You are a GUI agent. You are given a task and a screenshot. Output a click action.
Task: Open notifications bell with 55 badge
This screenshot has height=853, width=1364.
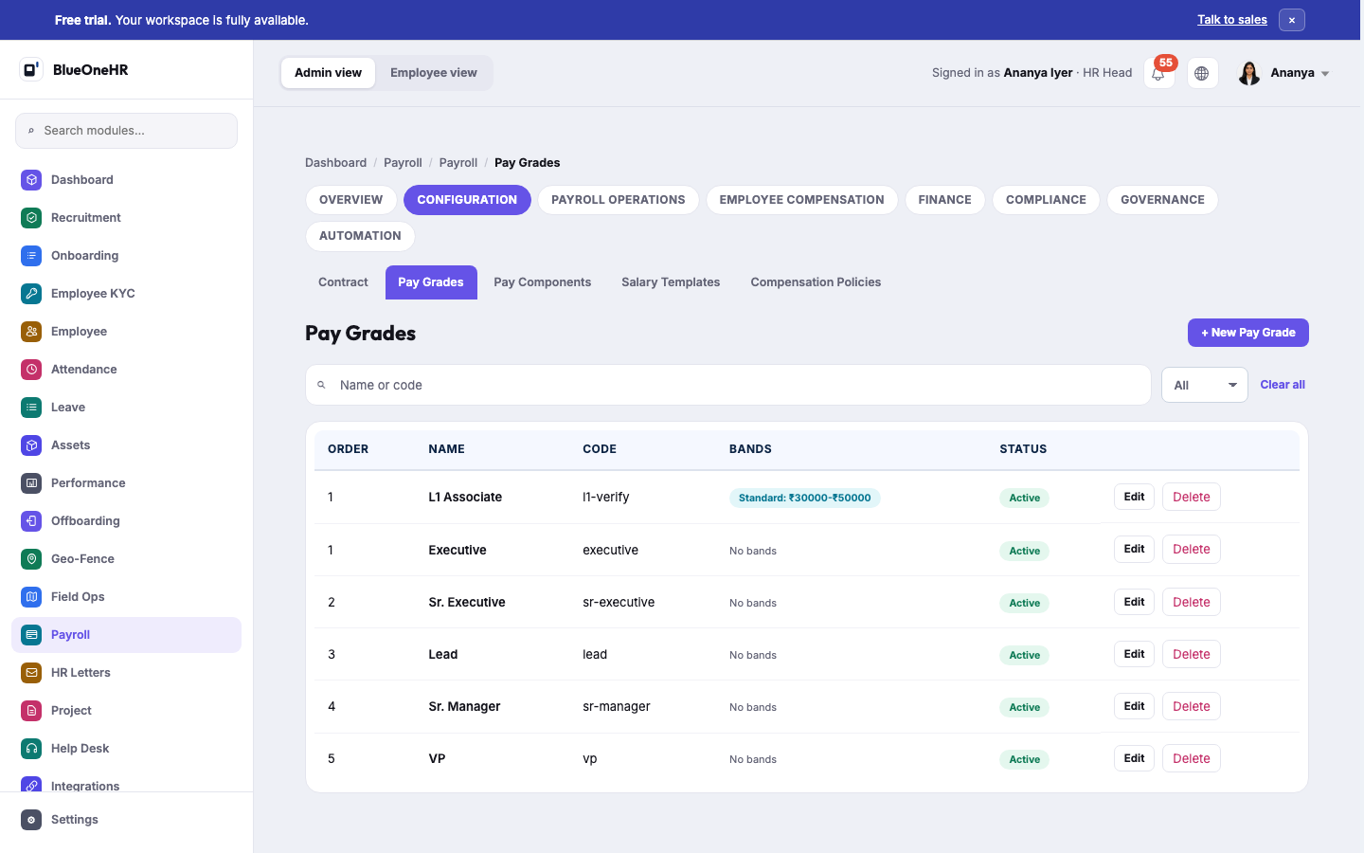(x=1158, y=73)
